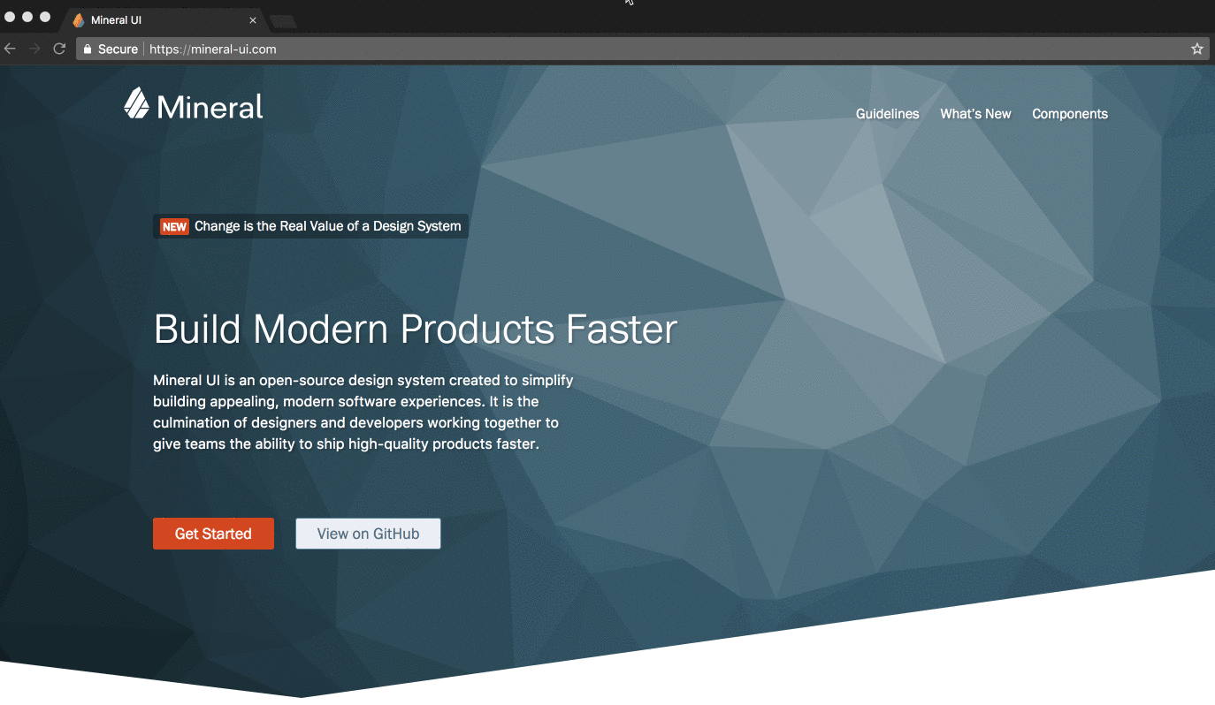1215x705 pixels.
Task: Click the 'Mineral UI is an open-source' paragraph
Action: click(x=363, y=412)
